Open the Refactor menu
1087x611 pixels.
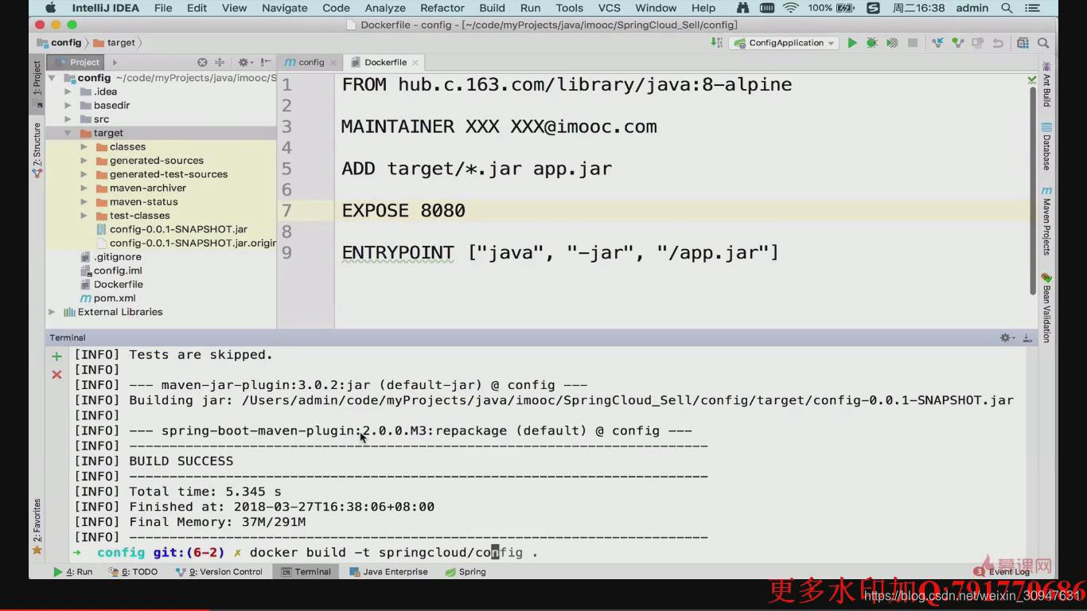coord(442,8)
